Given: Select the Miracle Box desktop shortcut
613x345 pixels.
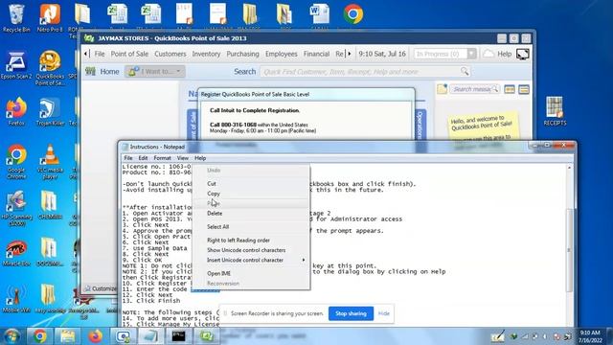Looking at the screenshot, I should click(x=16, y=253).
